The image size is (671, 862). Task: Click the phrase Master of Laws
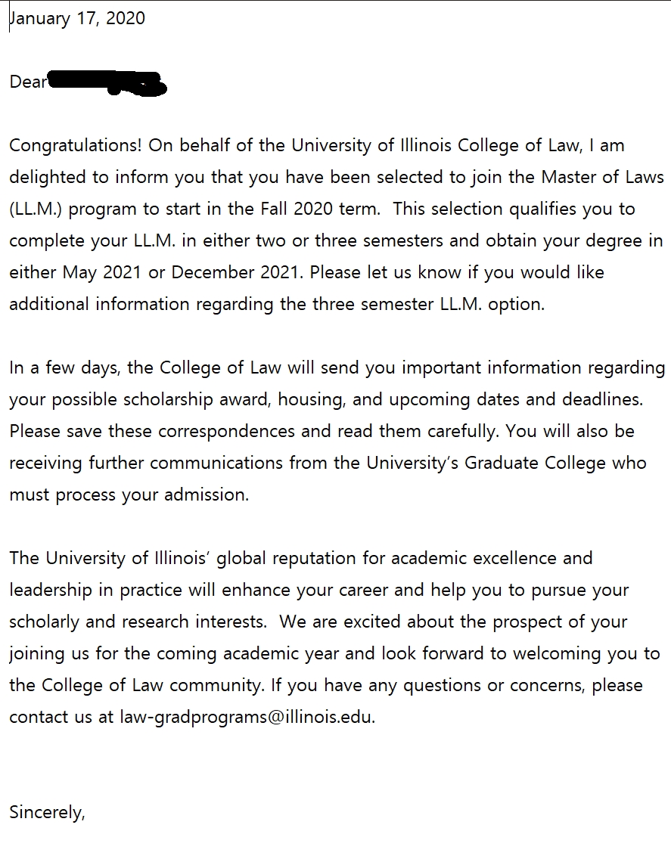[x=601, y=177]
